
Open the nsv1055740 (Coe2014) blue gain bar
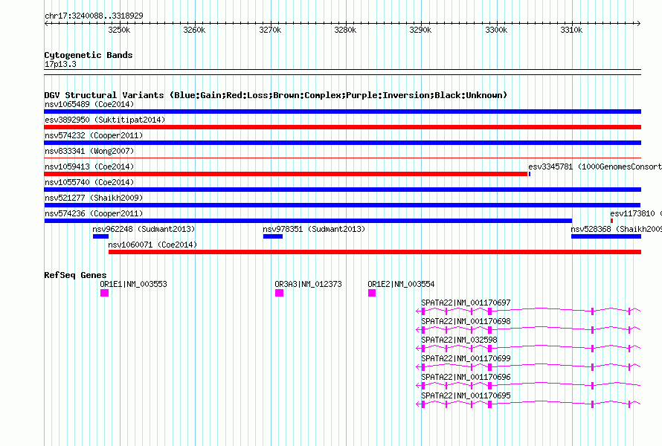click(x=342, y=190)
